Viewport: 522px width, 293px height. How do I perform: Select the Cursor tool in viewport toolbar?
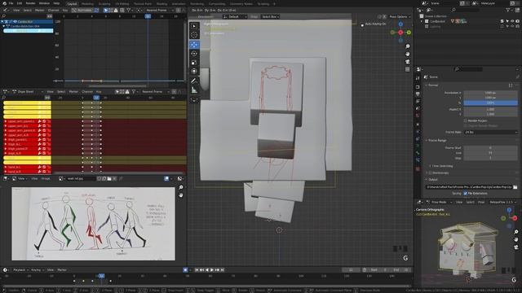[194, 35]
